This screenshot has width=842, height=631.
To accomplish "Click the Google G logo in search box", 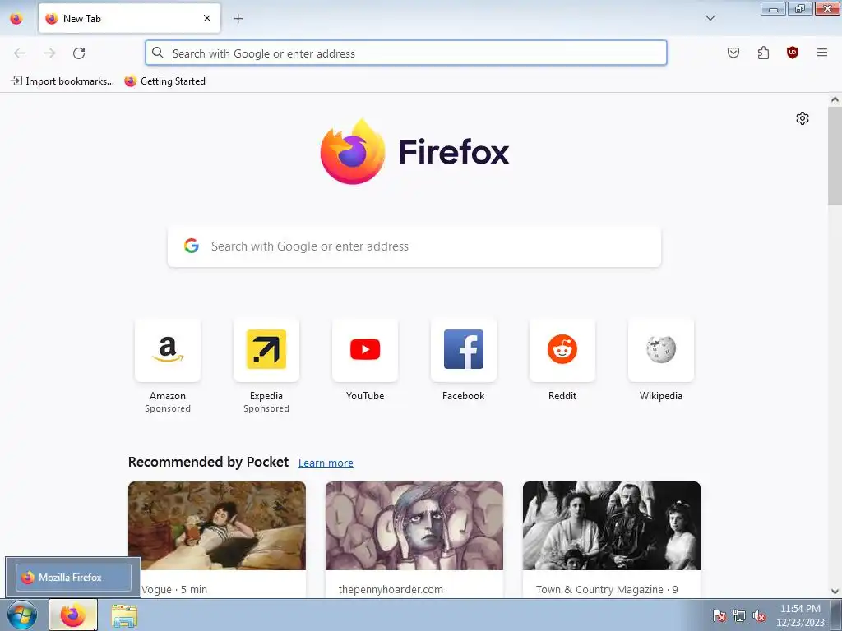I will [192, 246].
